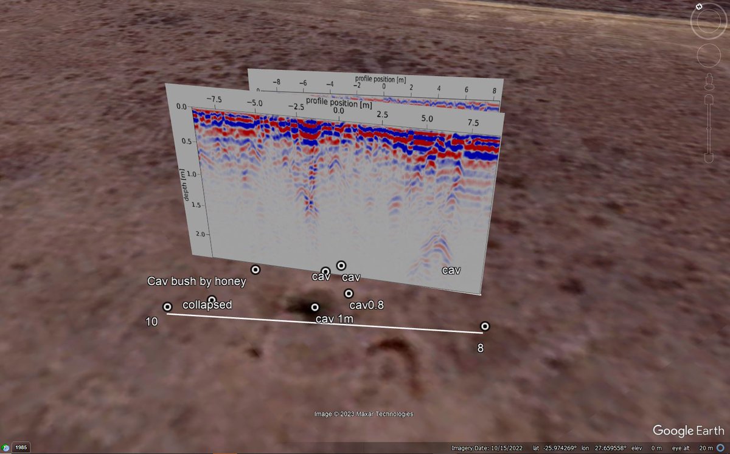
Task: Select the '10' endpoint marker on the line
Action: tap(166, 307)
